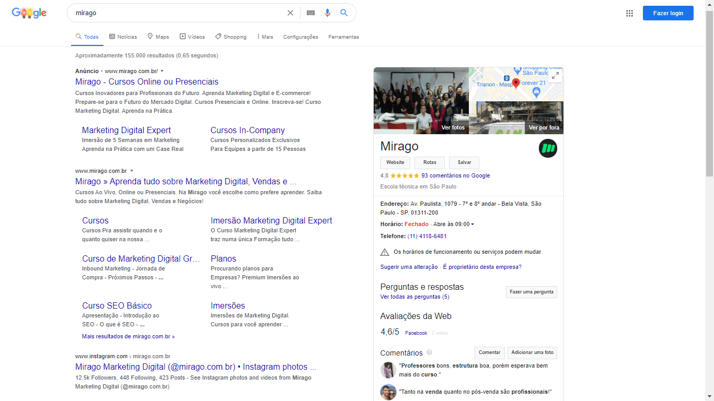The width and height of the screenshot is (714, 401).
Task: Click the blue magnifier search icon
Action: click(344, 13)
